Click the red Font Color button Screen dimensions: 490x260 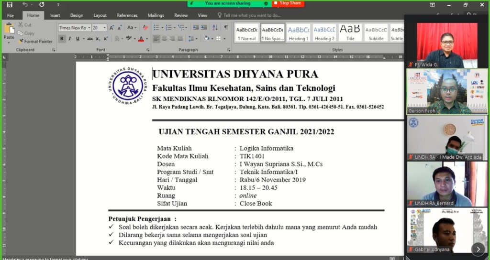click(141, 39)
